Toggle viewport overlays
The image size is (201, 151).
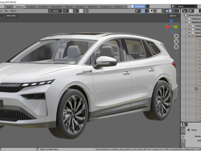[x=151, y=11]
